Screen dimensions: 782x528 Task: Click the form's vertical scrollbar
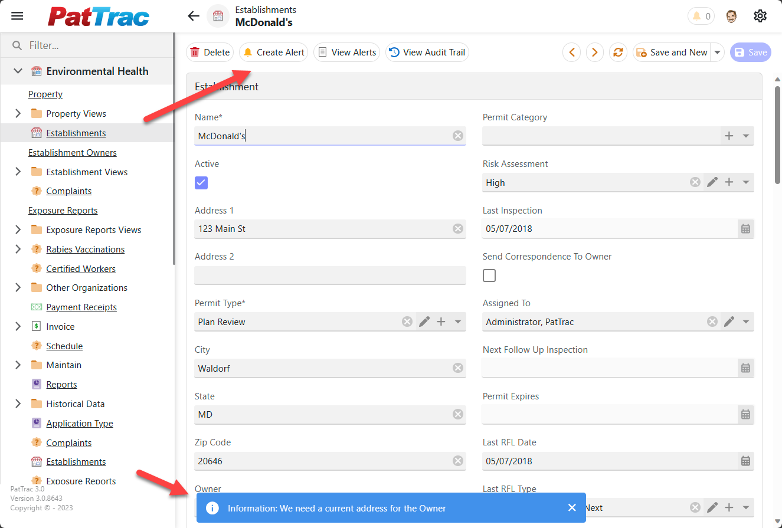click(x=778, y=136)
